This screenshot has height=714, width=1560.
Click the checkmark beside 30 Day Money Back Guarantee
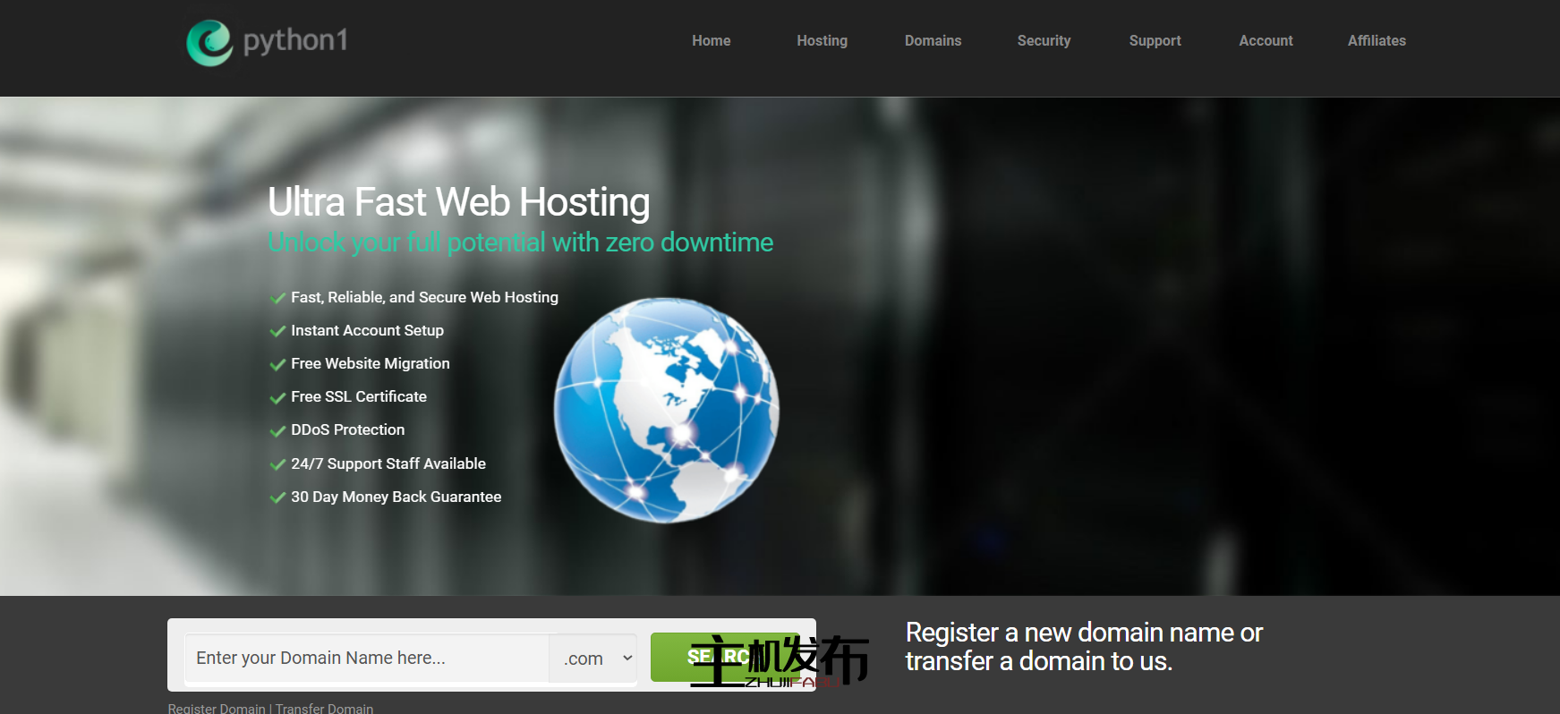pos(277,497)
